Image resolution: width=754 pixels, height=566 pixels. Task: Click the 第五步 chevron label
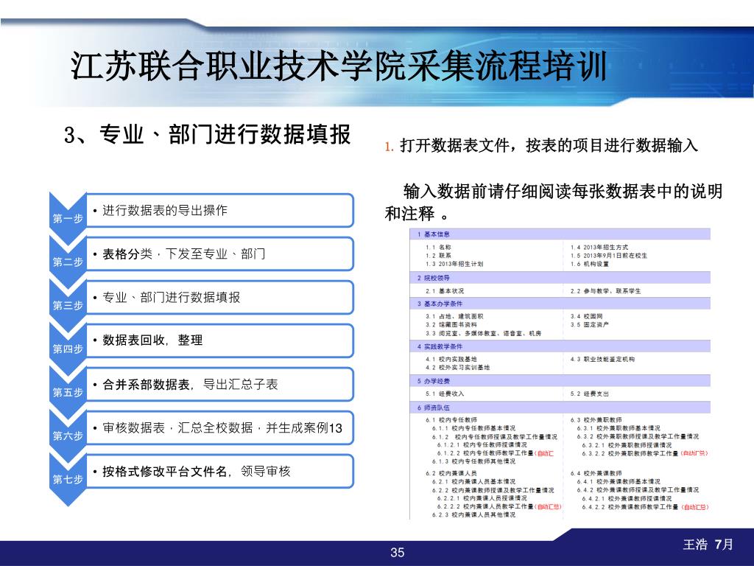(x=68, y=392)
